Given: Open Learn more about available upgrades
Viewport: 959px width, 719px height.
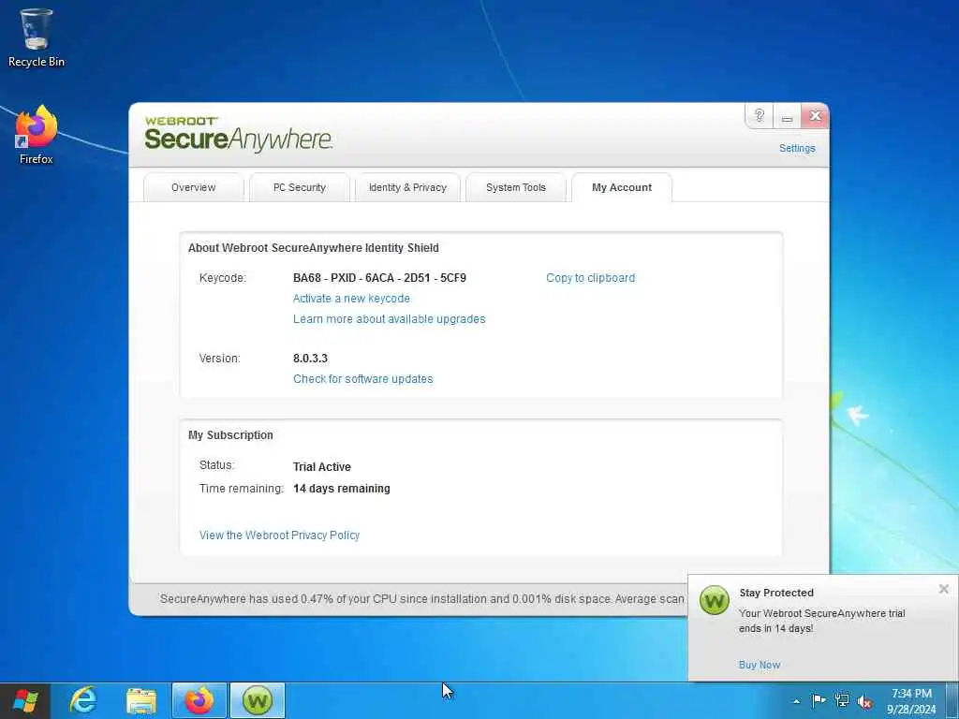Looking at the screenshot, I should pos(389,319).
